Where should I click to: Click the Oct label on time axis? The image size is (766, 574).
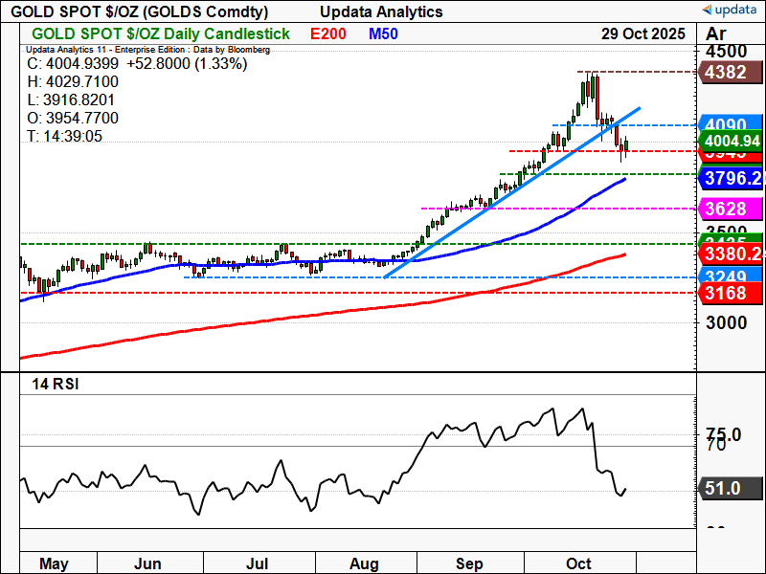point(579,562)
